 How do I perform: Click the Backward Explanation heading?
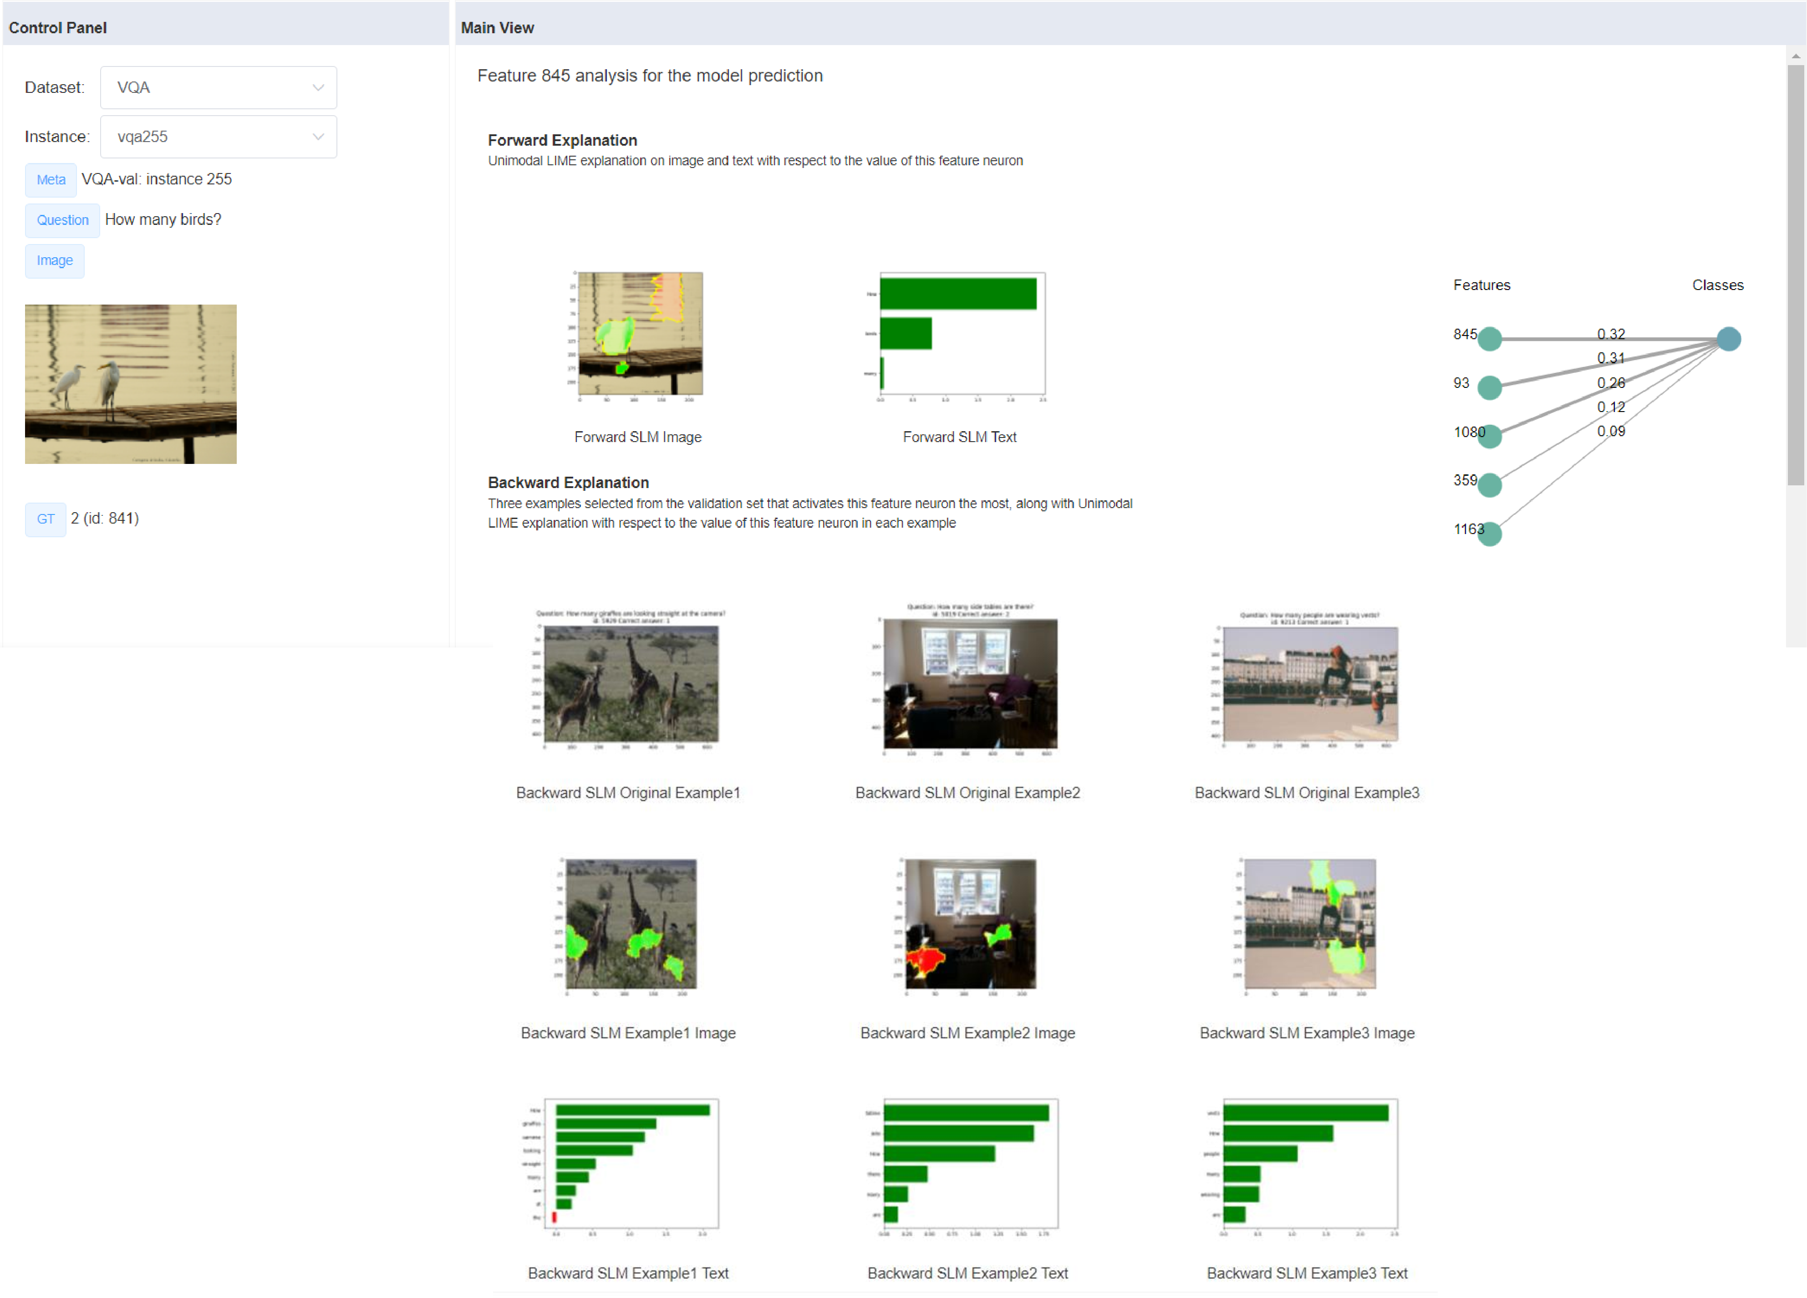(x=568, y=483)
